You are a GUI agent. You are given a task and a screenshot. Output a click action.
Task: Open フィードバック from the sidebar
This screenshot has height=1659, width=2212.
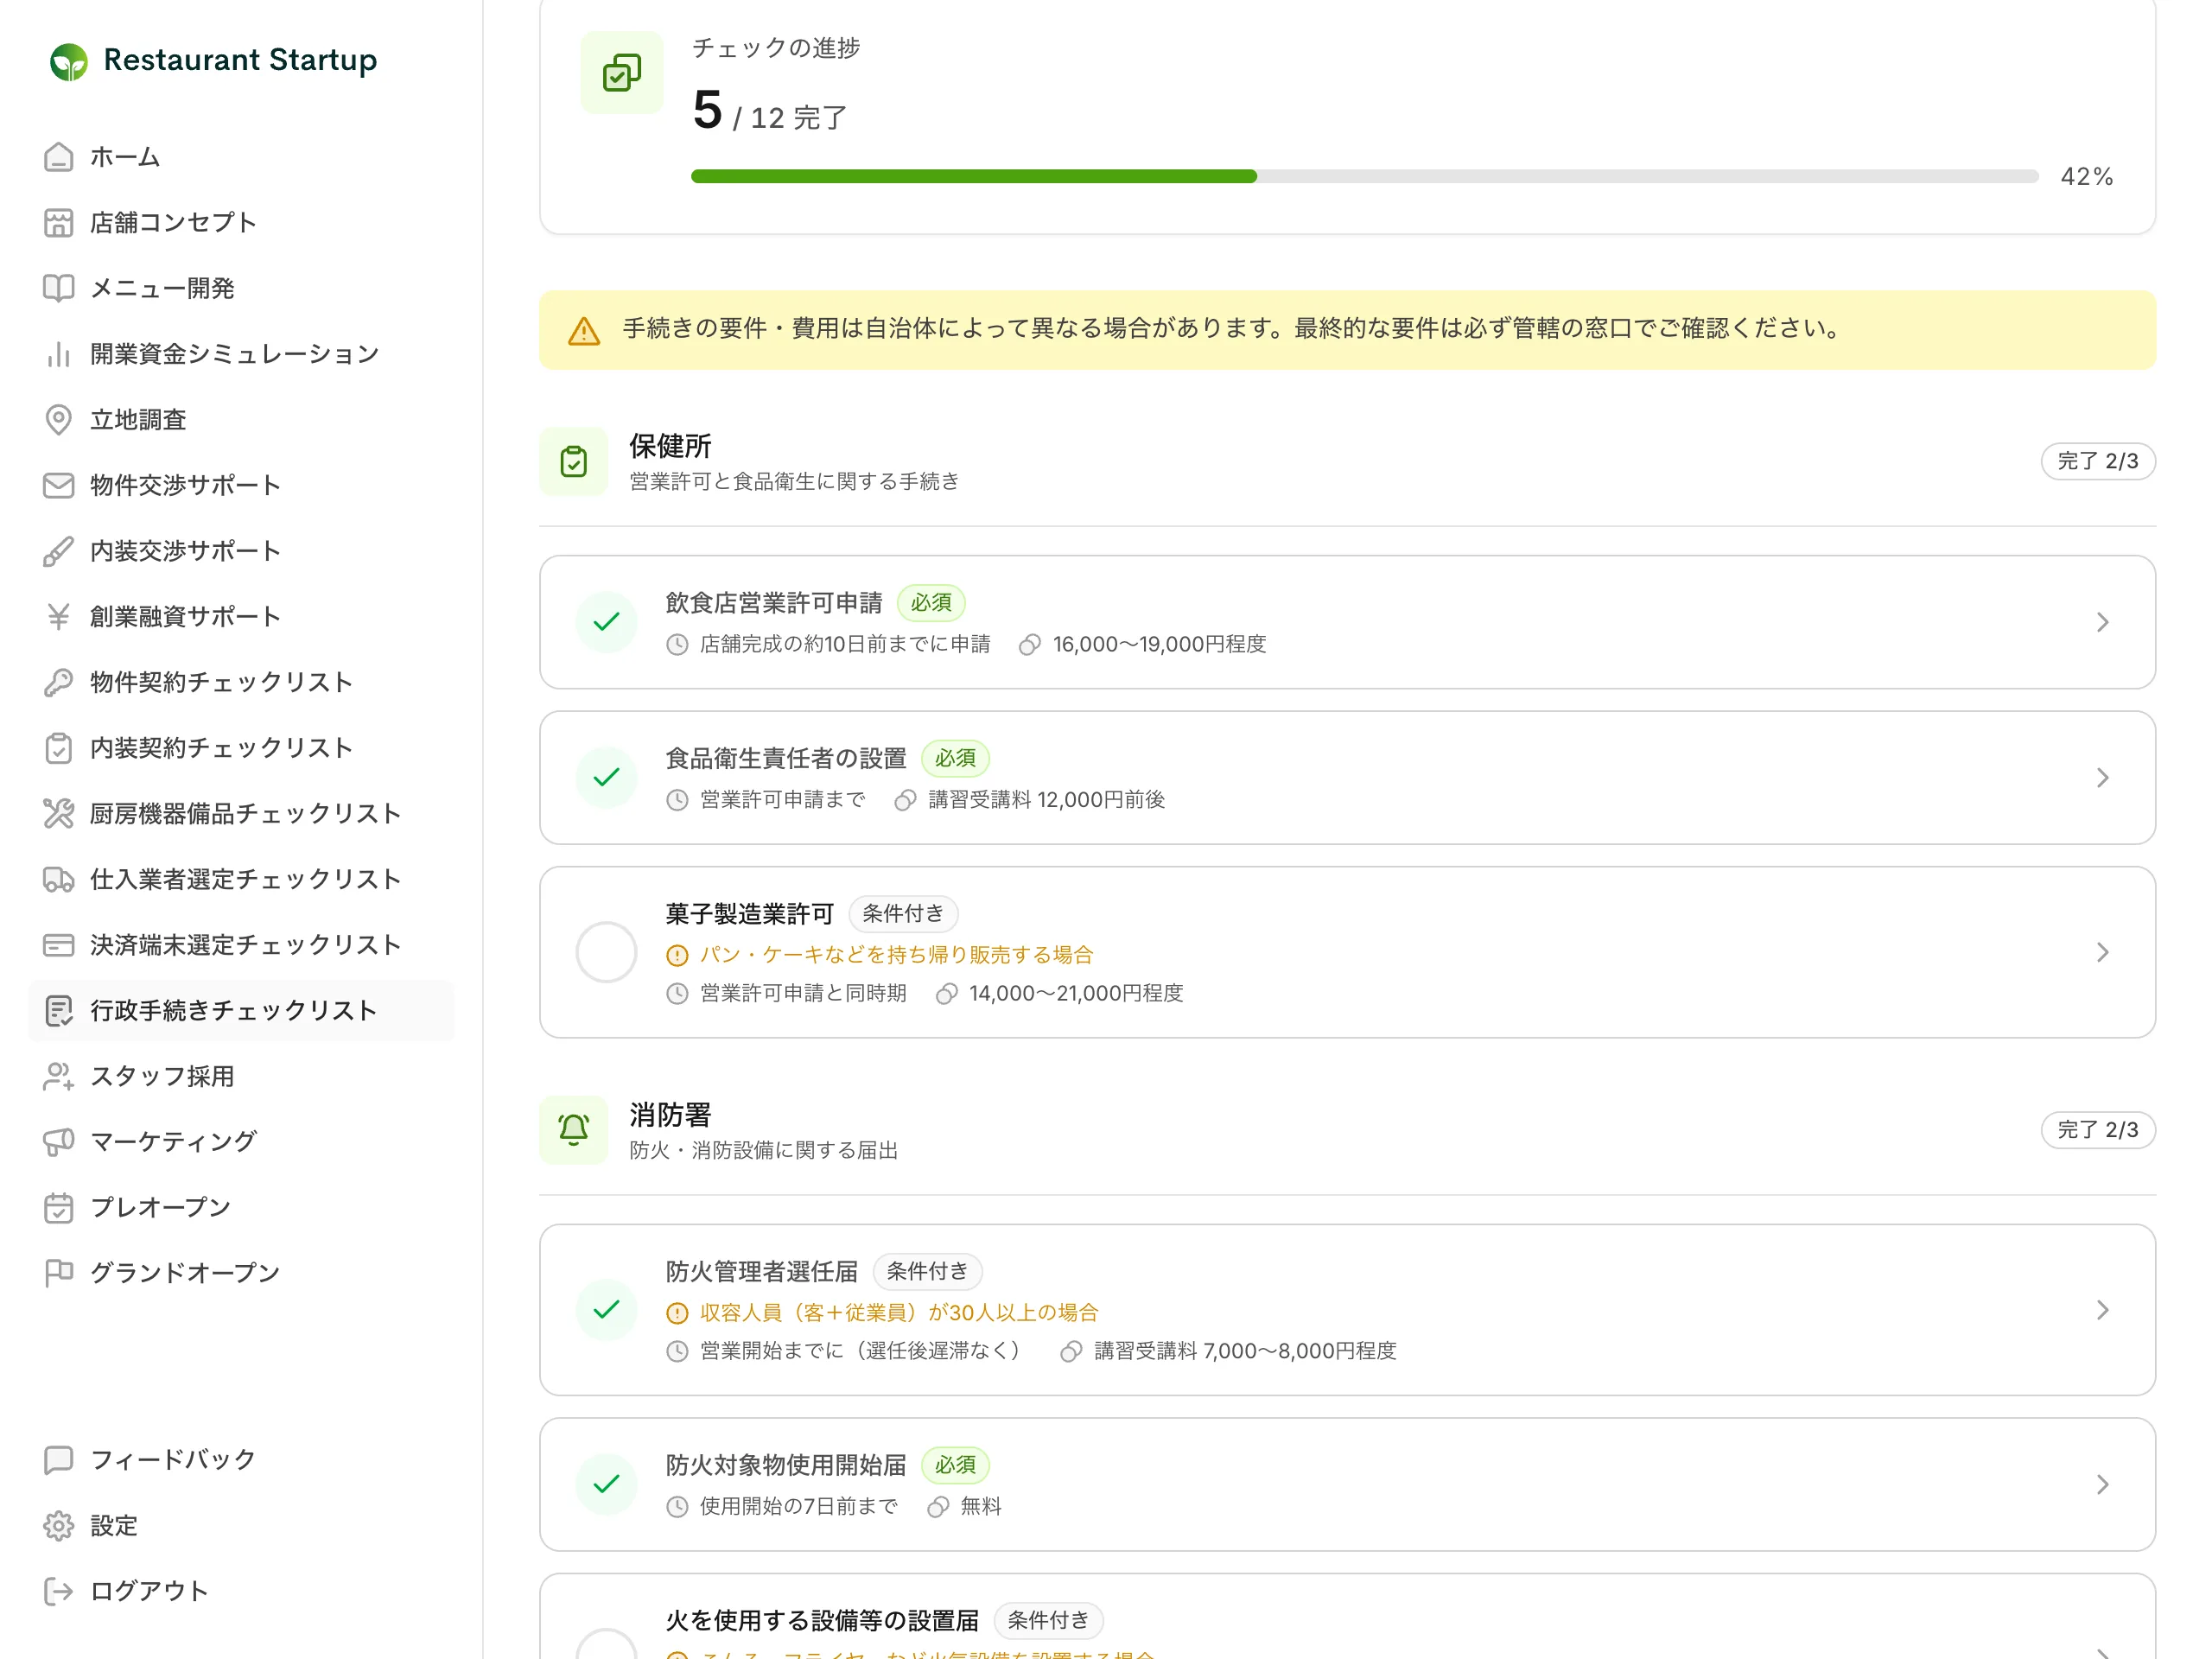(x=242, y=1460)
